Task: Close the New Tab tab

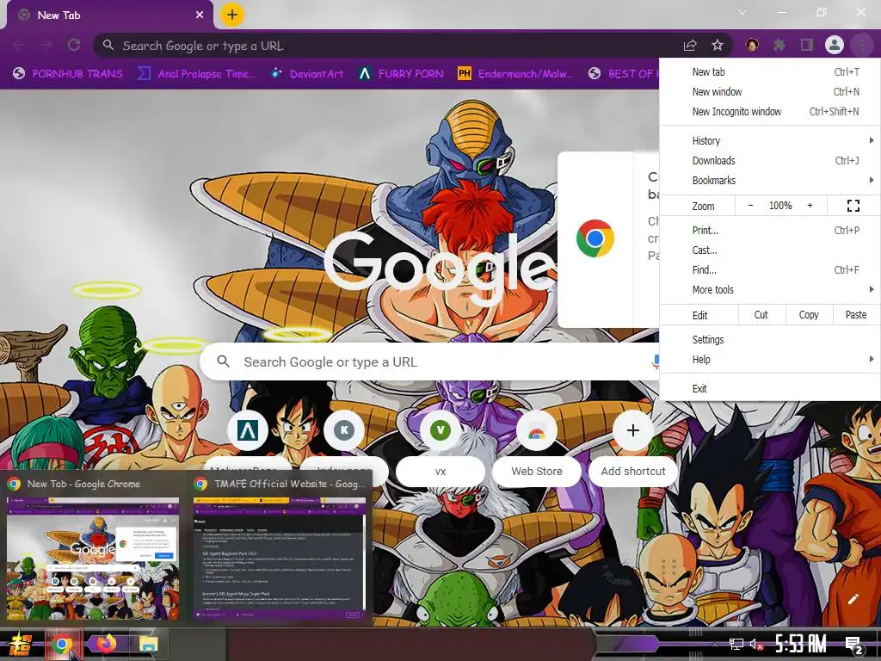Action: (200, 15)
